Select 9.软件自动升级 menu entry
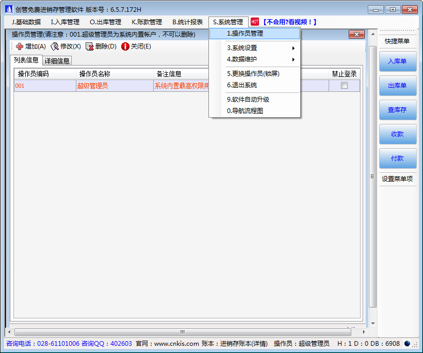423x353 pixels. (255, 99)
